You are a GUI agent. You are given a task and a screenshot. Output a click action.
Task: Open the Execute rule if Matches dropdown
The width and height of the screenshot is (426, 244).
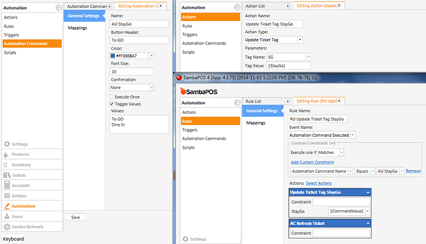click(342, 152)
